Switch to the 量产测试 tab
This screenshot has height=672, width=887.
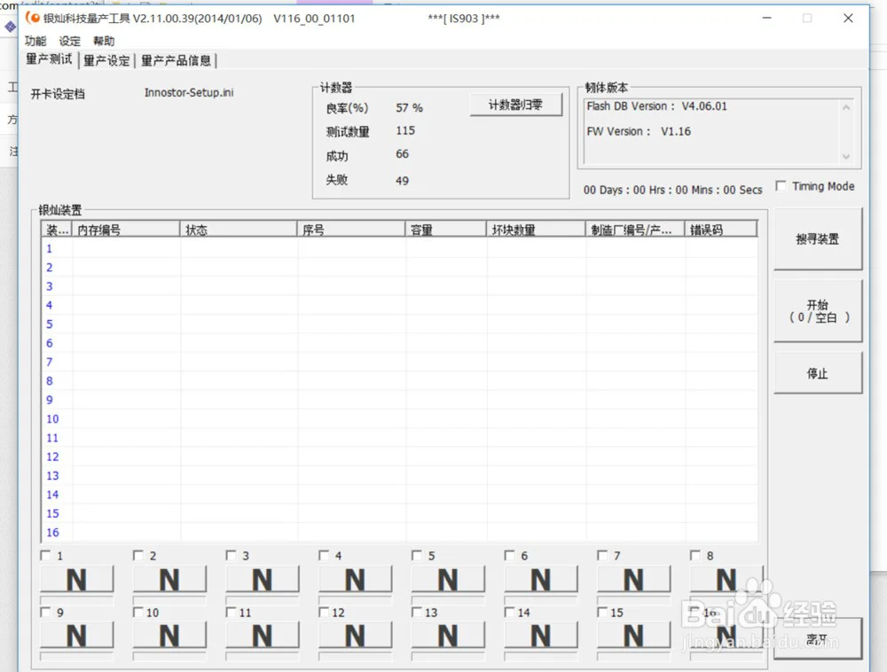click(x=49, y=59)
